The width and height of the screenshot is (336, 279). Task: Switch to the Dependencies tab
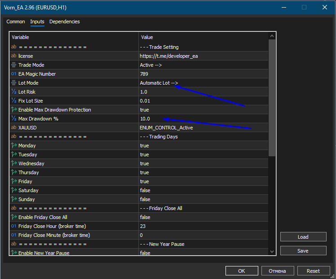tap(65, 21)
